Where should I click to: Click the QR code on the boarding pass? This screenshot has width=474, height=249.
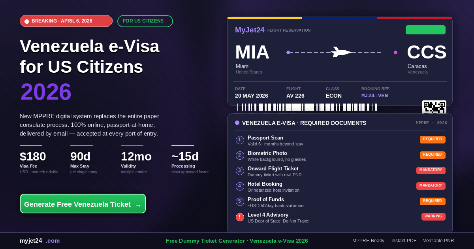click(x=434, y=106)
